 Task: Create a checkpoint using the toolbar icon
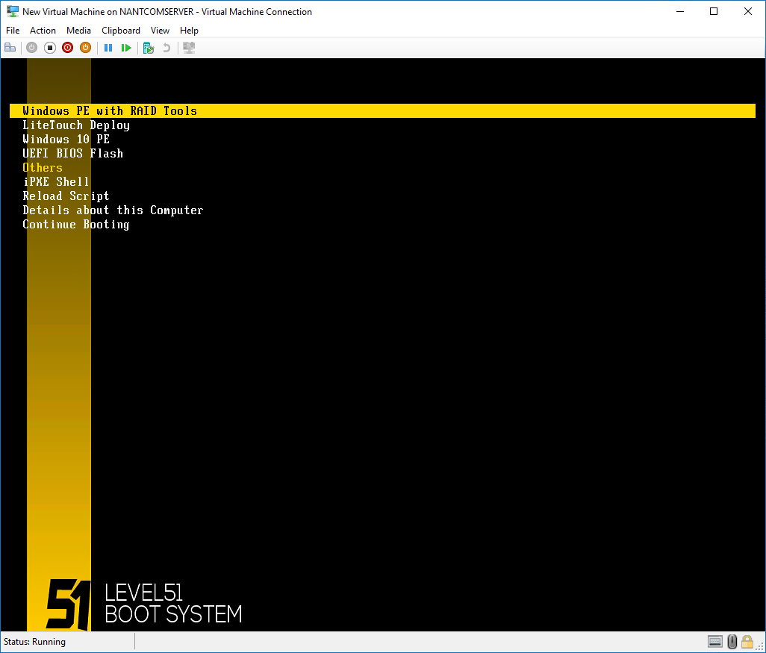(x=149, y=48)
